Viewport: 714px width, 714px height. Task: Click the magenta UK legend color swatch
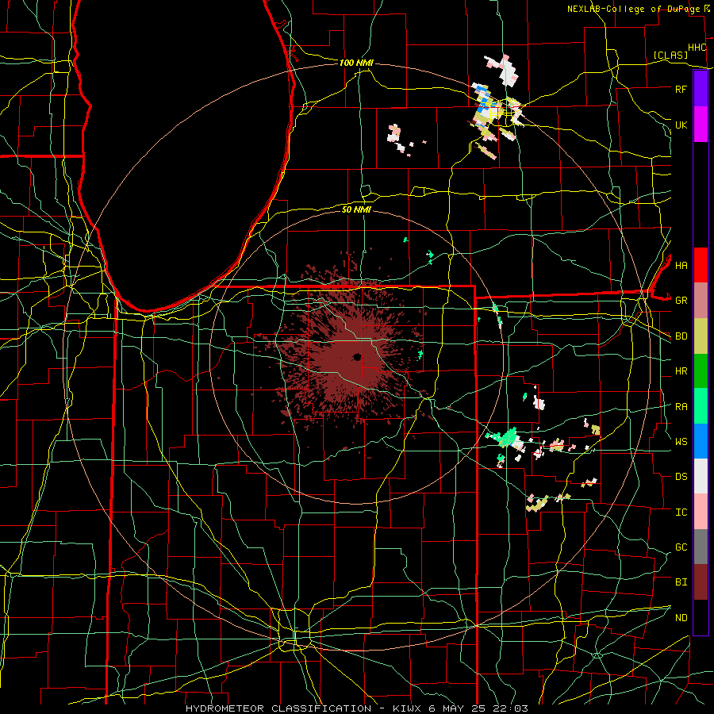[701, 125]
